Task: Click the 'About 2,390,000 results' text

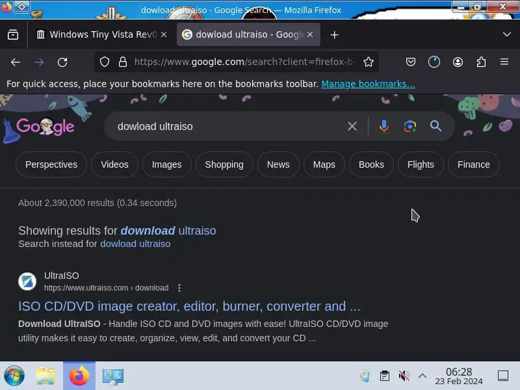Action: [x=97, y=203]
